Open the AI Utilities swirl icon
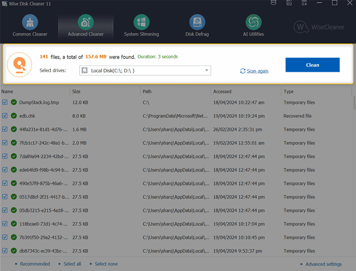 click(253, 22)
